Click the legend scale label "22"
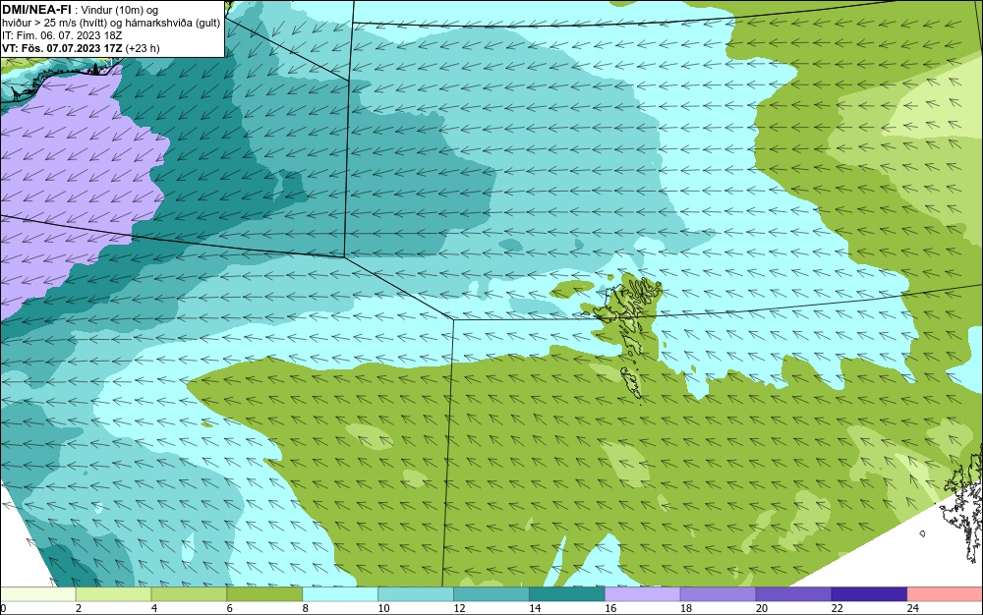 coord(838,608)
